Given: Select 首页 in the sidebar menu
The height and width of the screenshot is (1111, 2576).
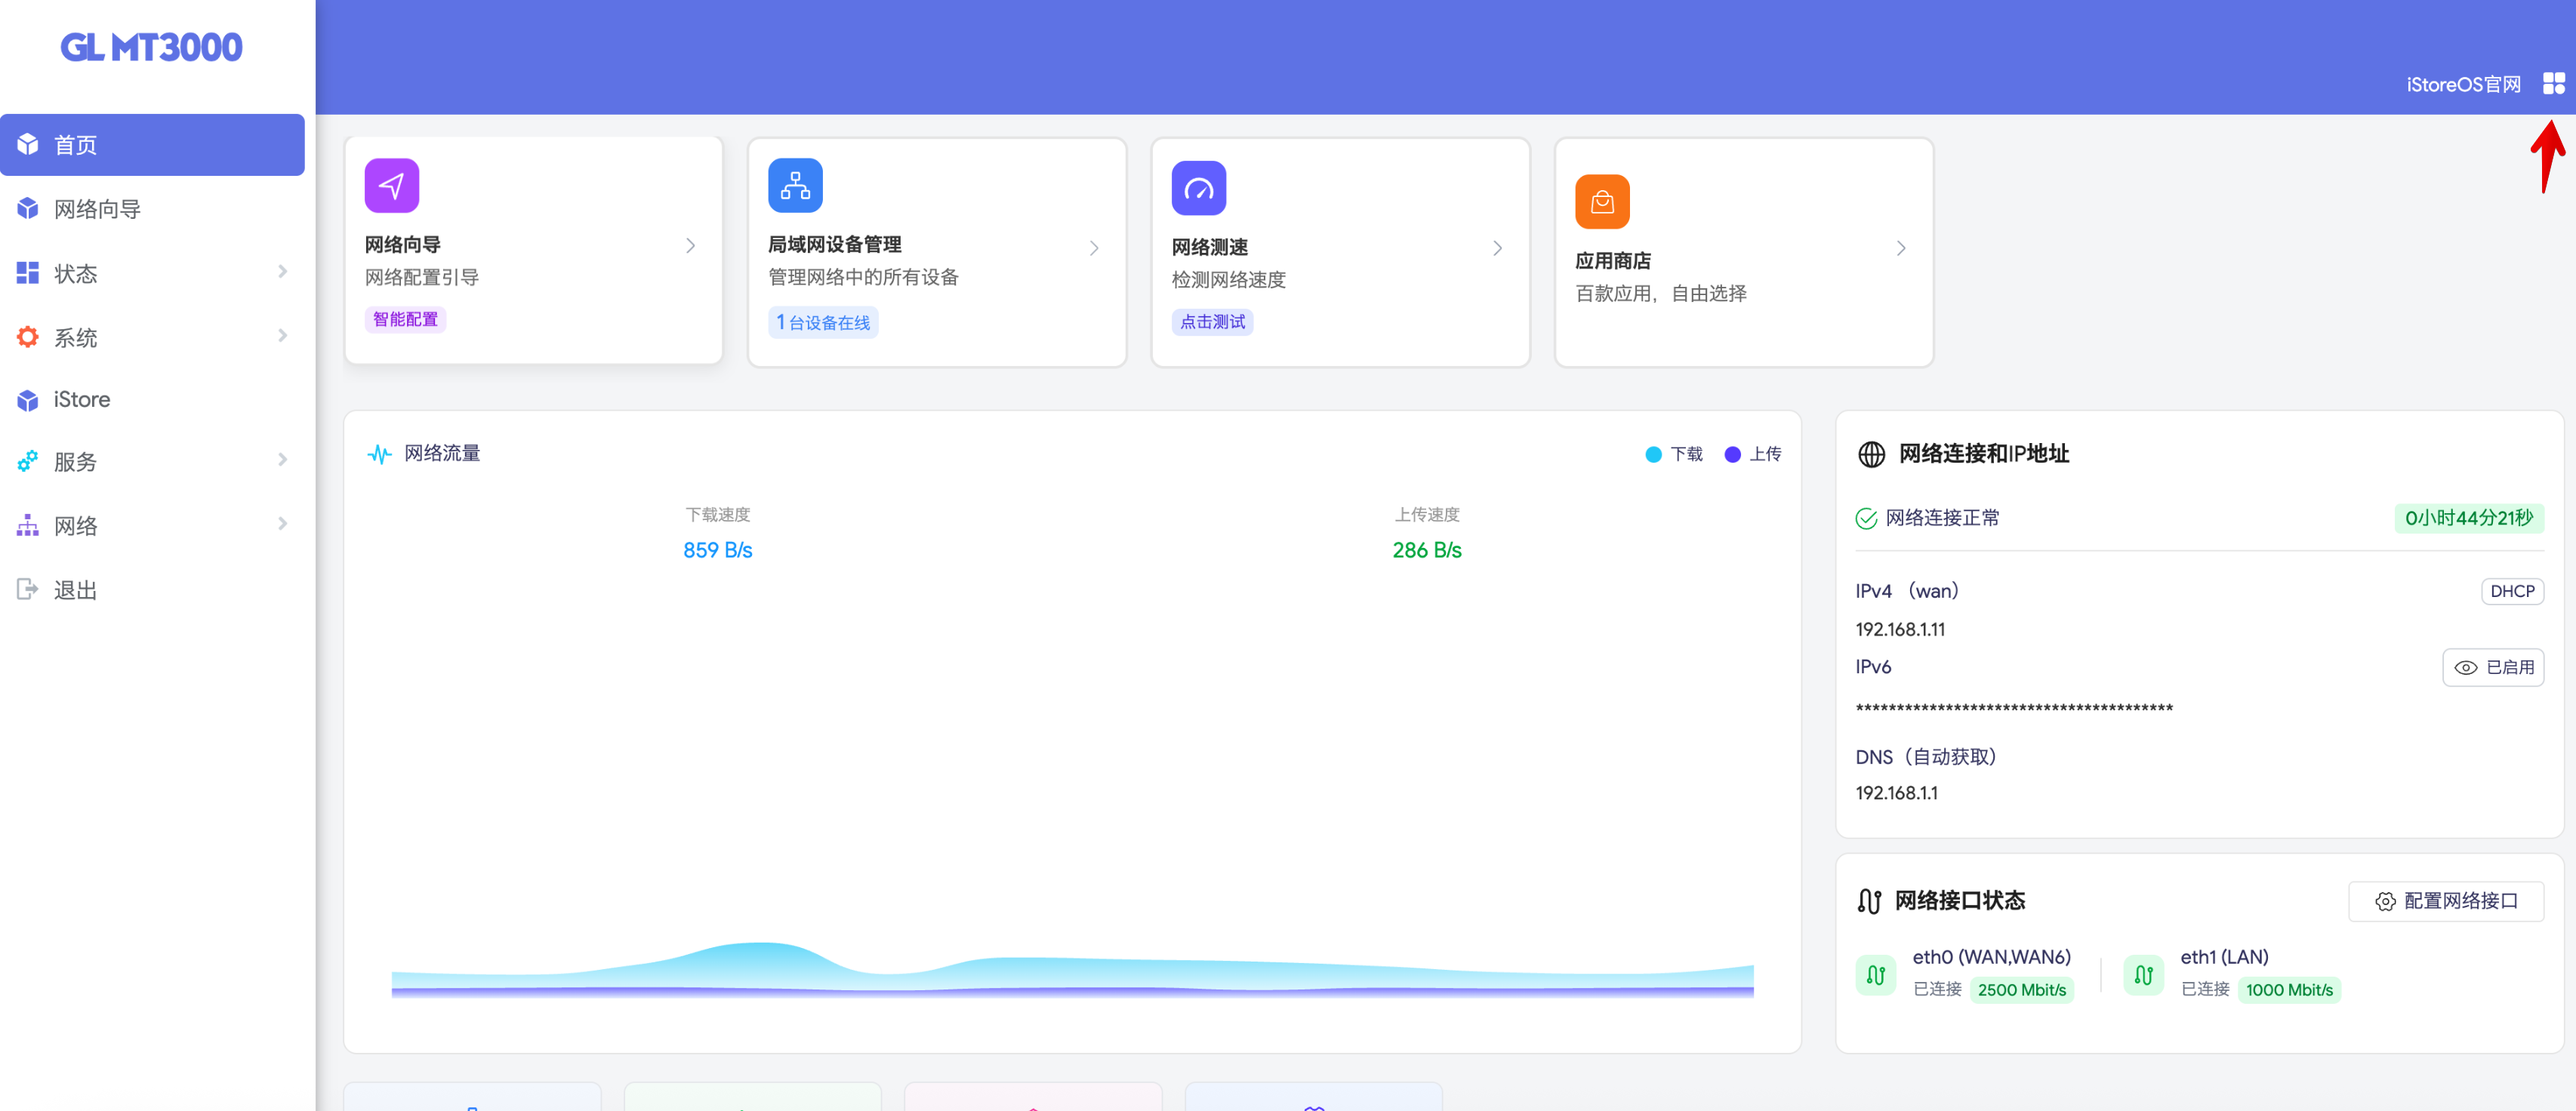Looking at the screenshot, I should pyautogui.click(x=152, y=145).
